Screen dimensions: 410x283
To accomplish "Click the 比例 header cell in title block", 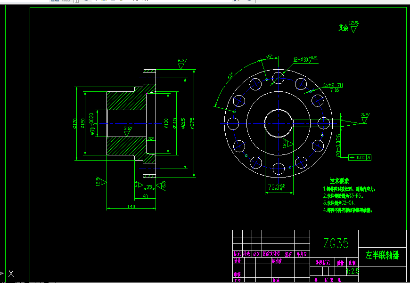I will [352, 263].
